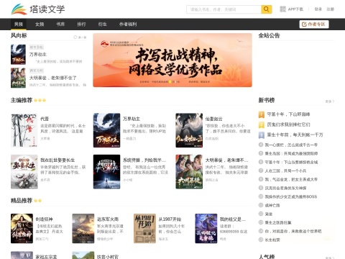The image size is (345, 259).
Task: Open the 代晋 book cover
Action: 24,130
